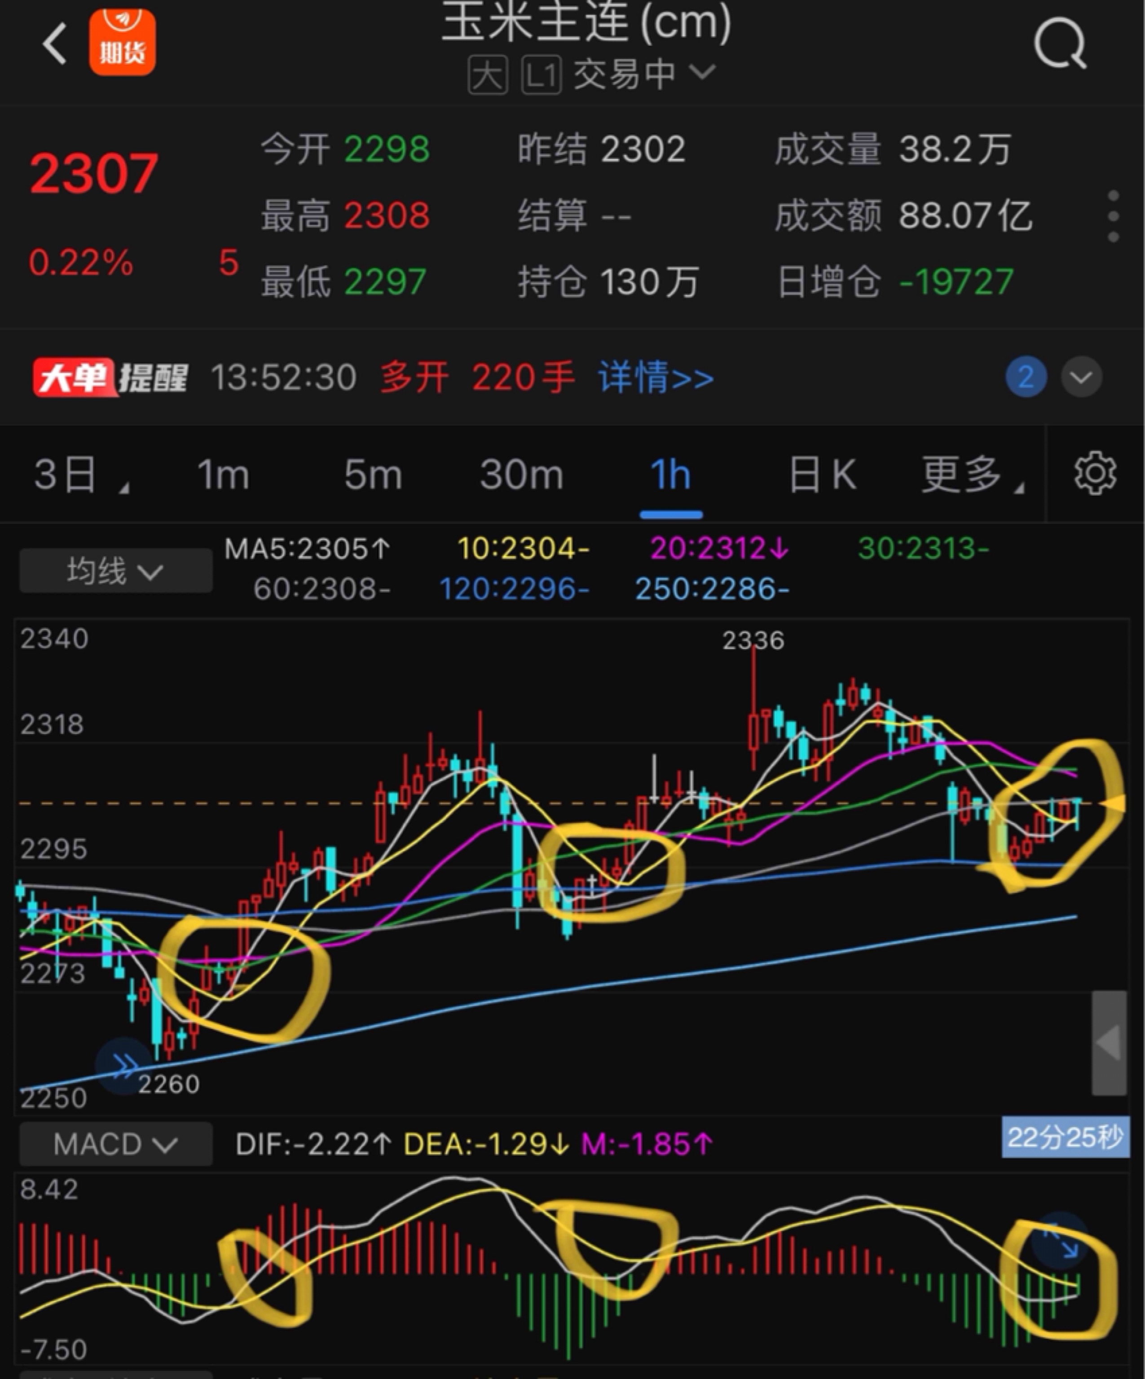Image resolution: width=1145 pixels, height=1379 pixels.
Task: Open the three-dot more options menu
Action: coord(1113,217)
